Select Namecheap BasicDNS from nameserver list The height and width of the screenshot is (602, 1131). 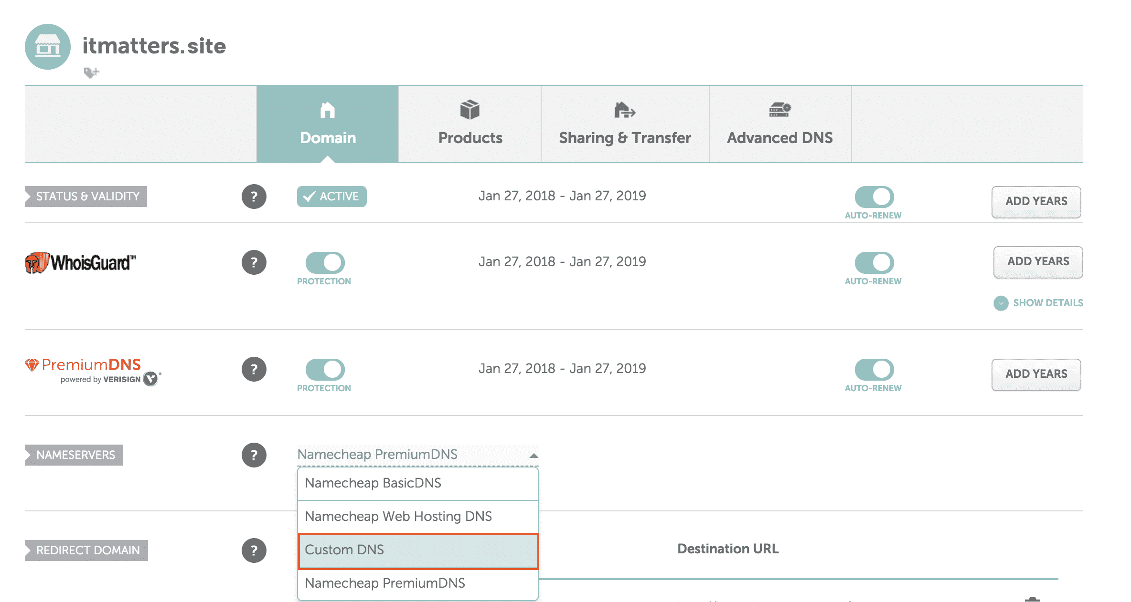point(418,483)
